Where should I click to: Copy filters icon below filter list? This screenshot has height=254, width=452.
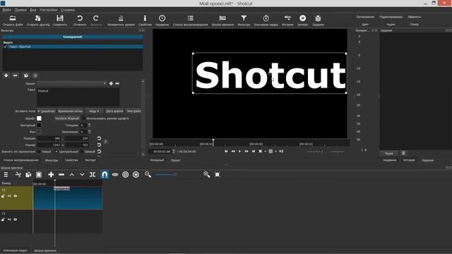click(x=26, y=75)
